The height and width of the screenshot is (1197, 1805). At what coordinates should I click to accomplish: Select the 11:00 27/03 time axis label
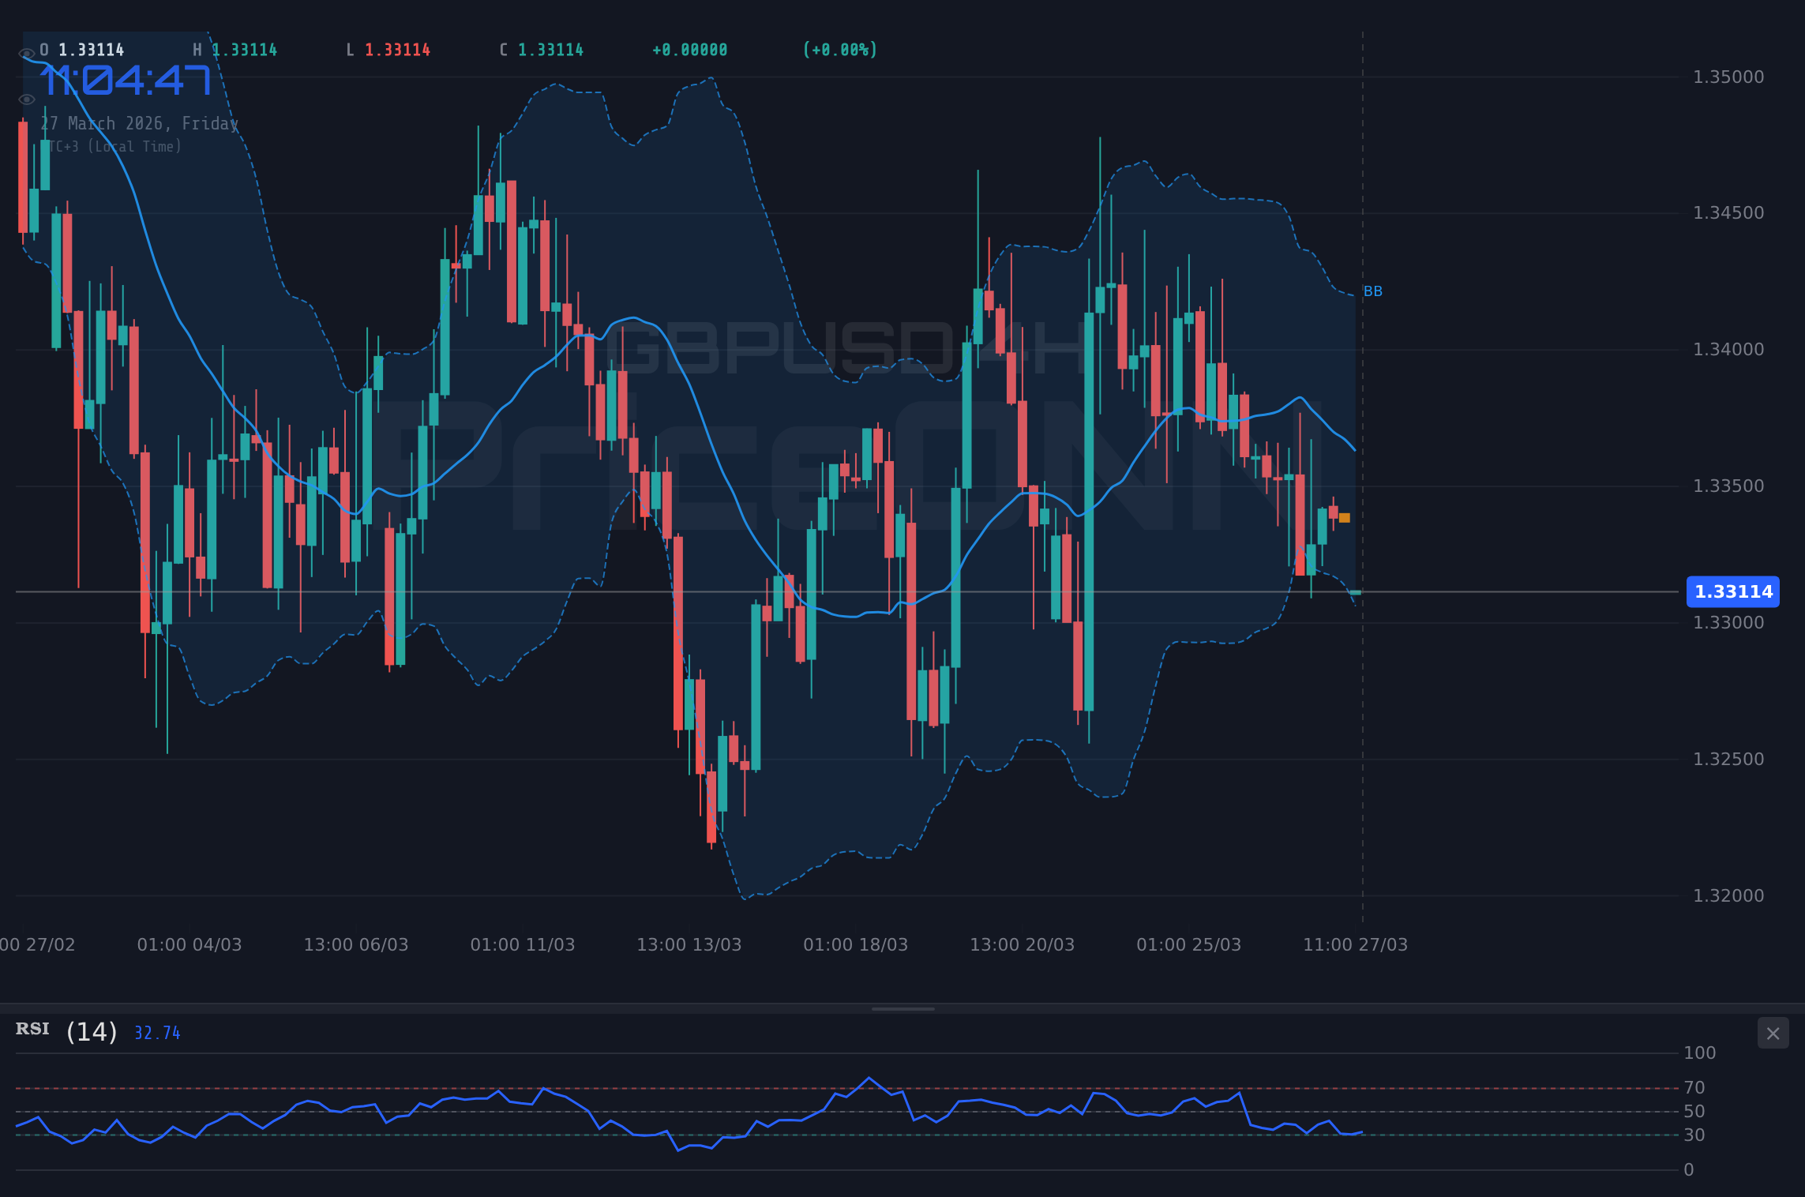pyautogui.click(x=1356, y=944)
